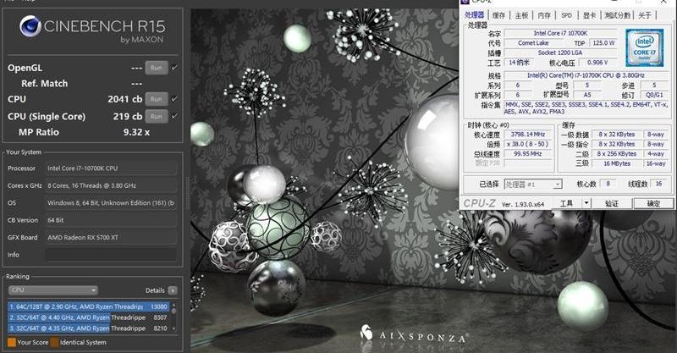The width and height of the screenshot is (677, 353).
Task: Click the 确定 button in CPU-Z
Action: [x=653, y=203]
